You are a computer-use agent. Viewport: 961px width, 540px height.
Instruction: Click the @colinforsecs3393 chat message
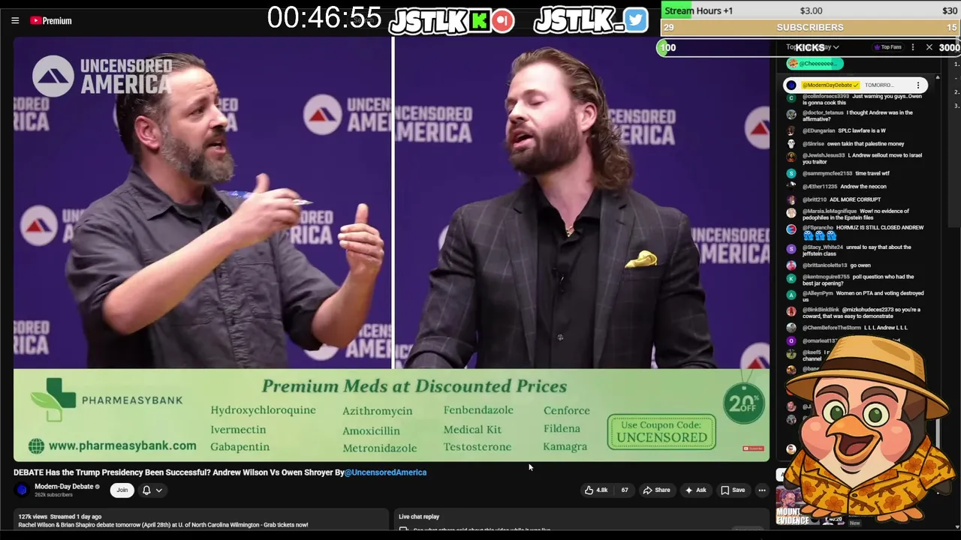856,99
